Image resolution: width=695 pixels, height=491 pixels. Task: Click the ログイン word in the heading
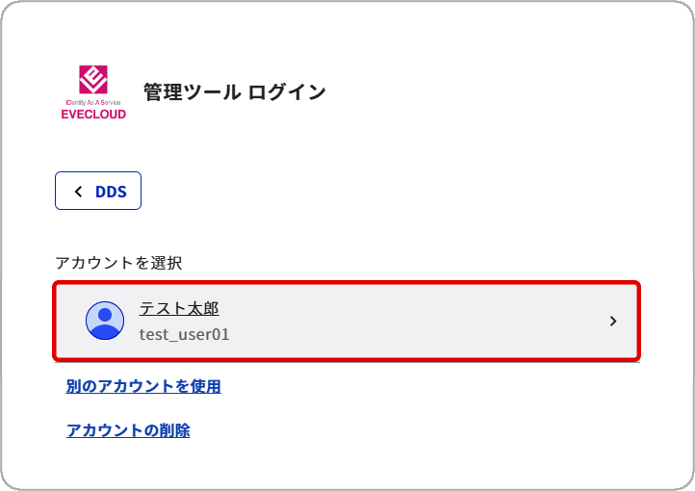pyautogui.click(x=287, y=92)
